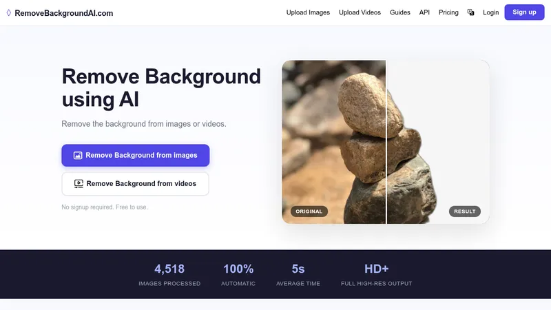Click the 'Remove Background using AI' heading

[161, 87]
